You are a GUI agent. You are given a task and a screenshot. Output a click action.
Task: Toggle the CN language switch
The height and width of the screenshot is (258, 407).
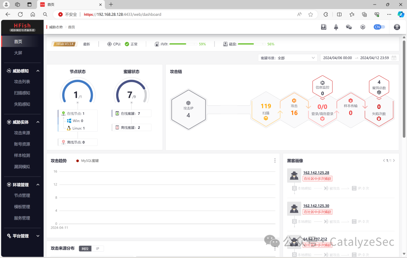(379, 27)
